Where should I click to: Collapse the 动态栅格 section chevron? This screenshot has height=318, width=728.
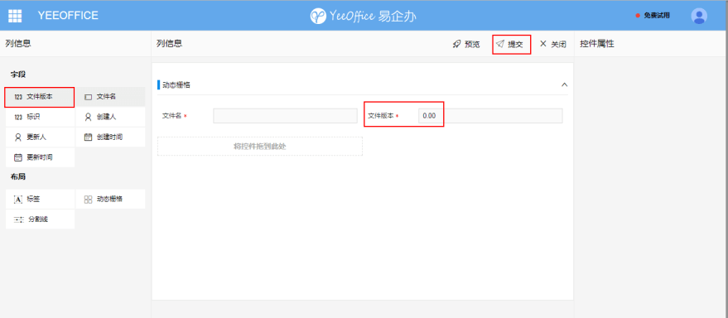[565, 84]
